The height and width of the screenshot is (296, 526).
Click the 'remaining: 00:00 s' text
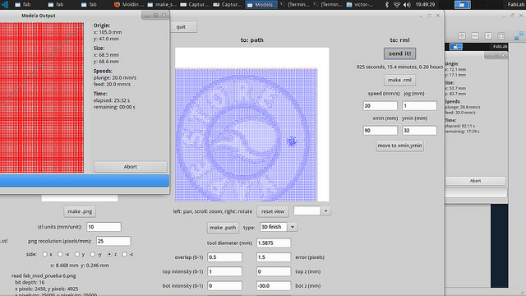coord(114,107)
